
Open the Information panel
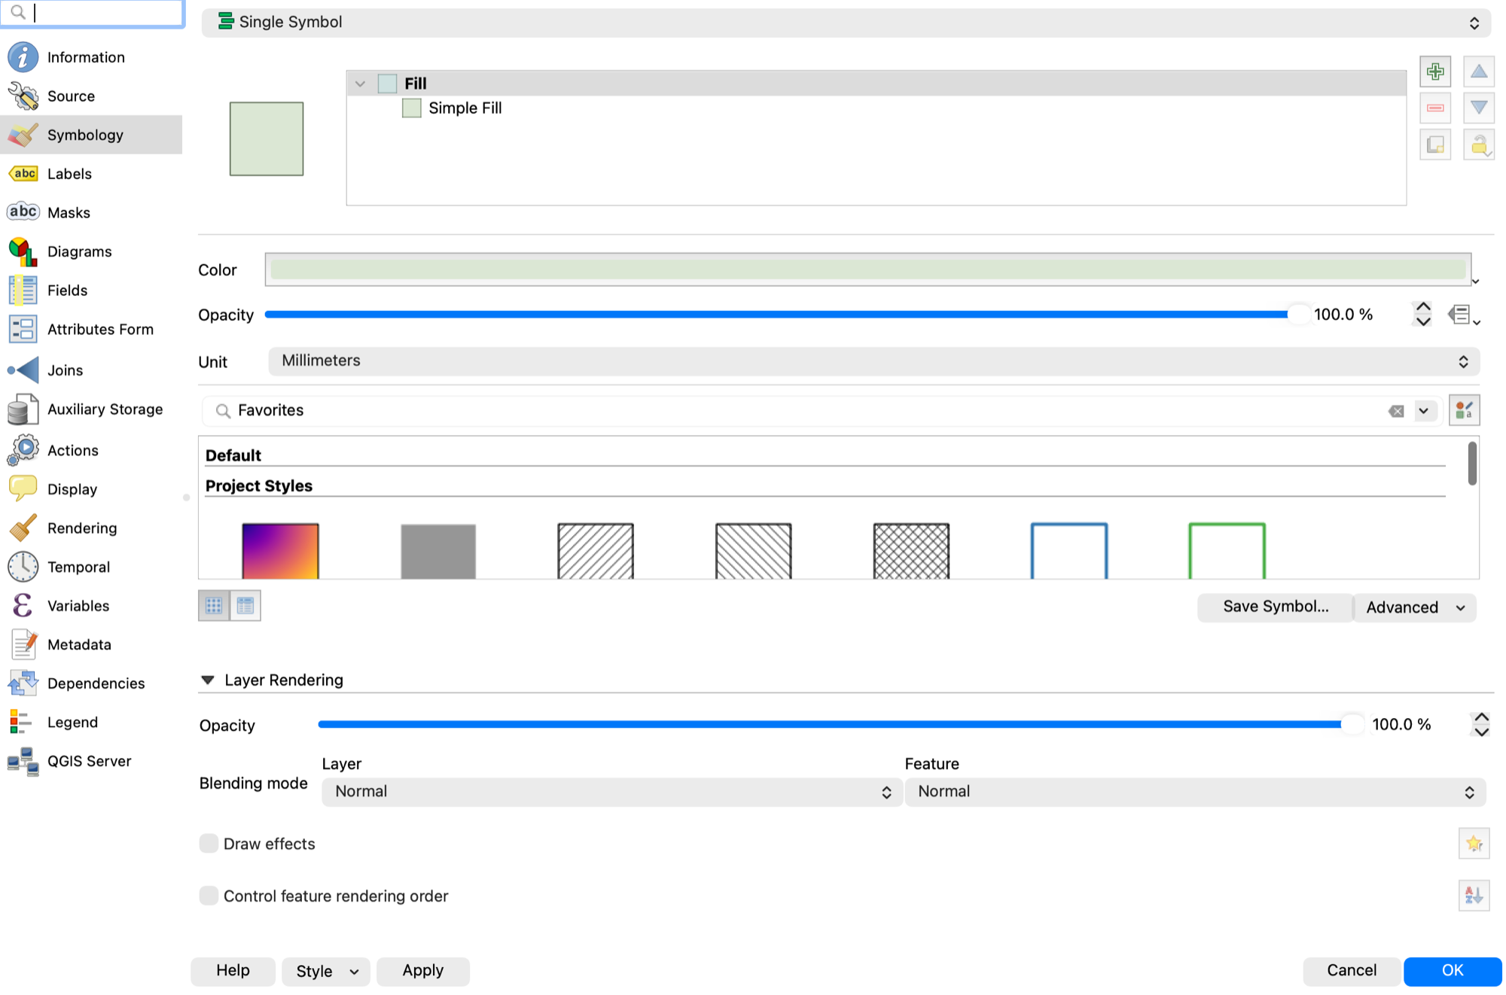click(x=91, y=57)
